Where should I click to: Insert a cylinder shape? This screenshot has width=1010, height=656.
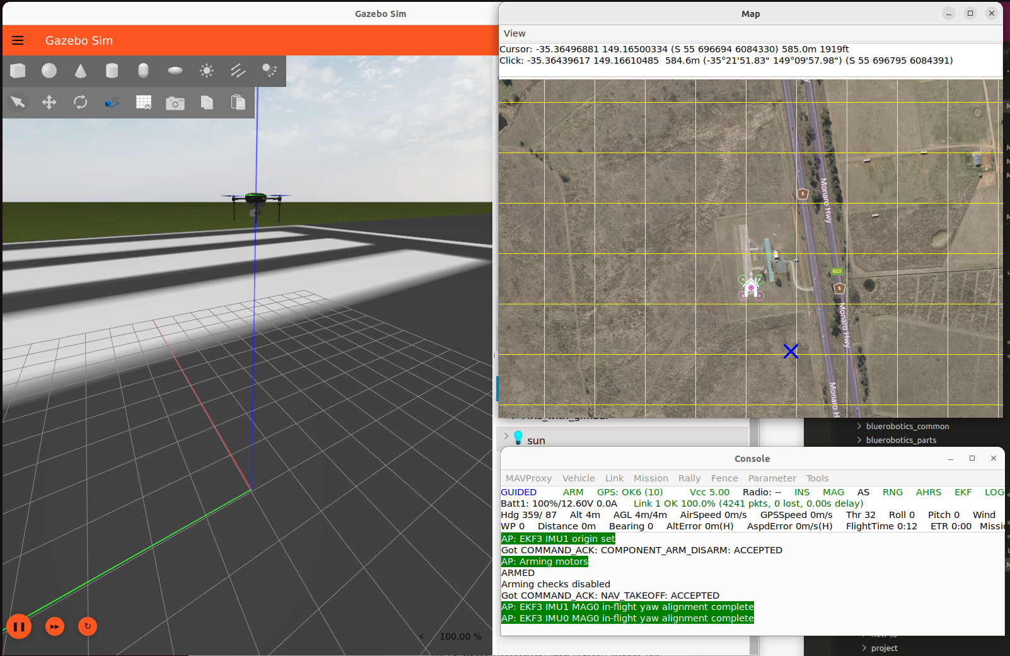112,71
